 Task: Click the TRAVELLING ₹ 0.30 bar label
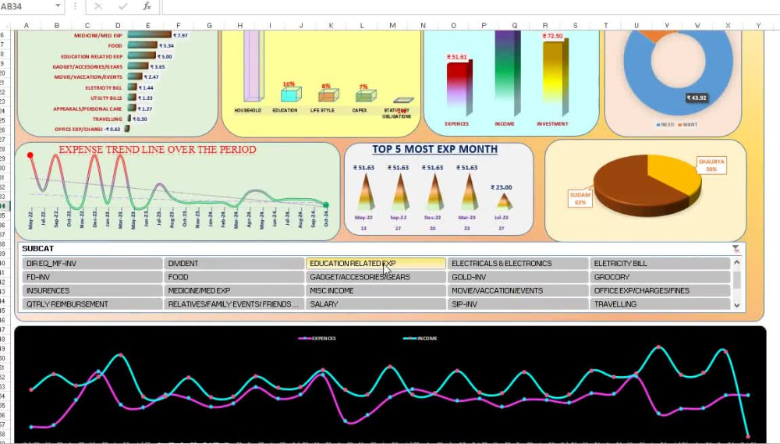coord(140,119)
